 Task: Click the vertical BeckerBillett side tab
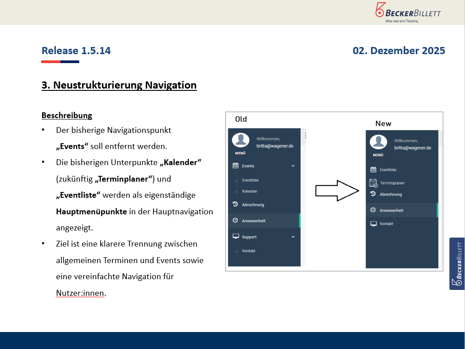click(x=457, y=264)
